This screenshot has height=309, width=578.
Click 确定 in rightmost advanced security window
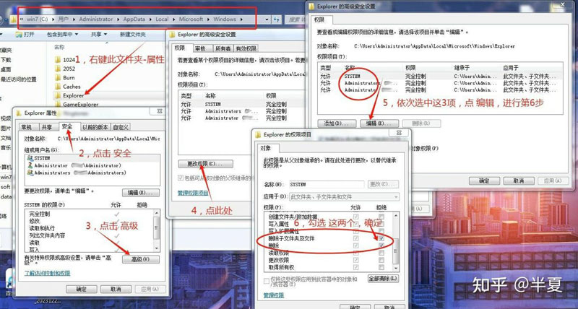(x=484, y=180)
